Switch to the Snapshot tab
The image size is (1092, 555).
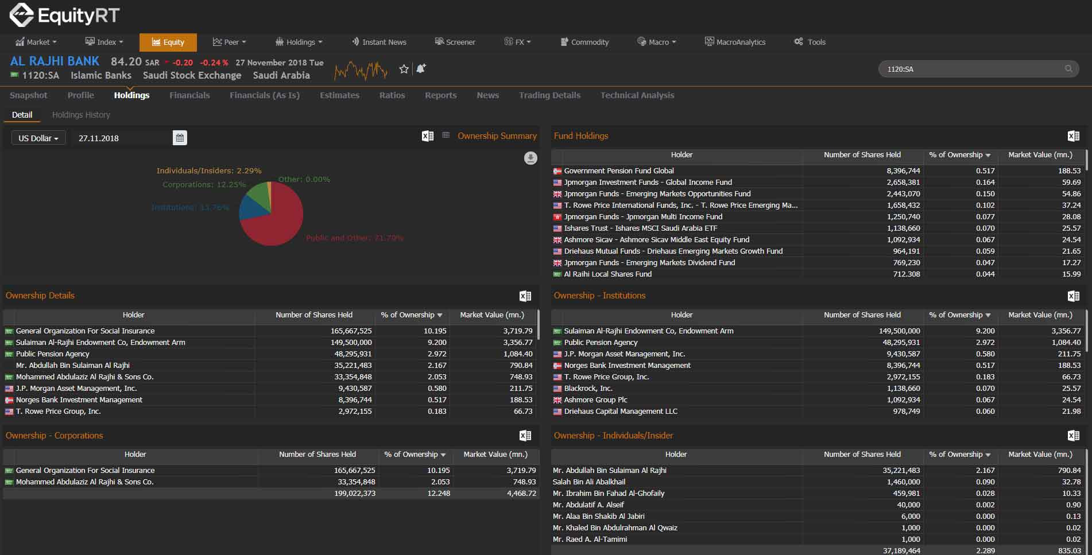[x=29, y=95]
